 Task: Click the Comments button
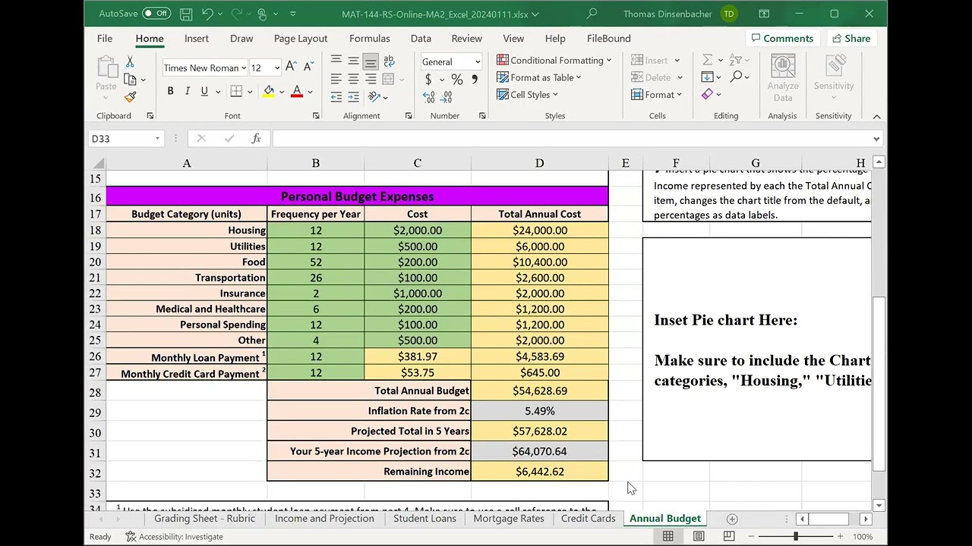[x=781, y=38]
